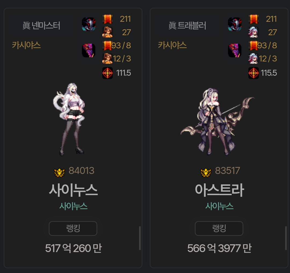Click the white-haired character icon beside 27 on 아스트라 card

coord(253,32)
